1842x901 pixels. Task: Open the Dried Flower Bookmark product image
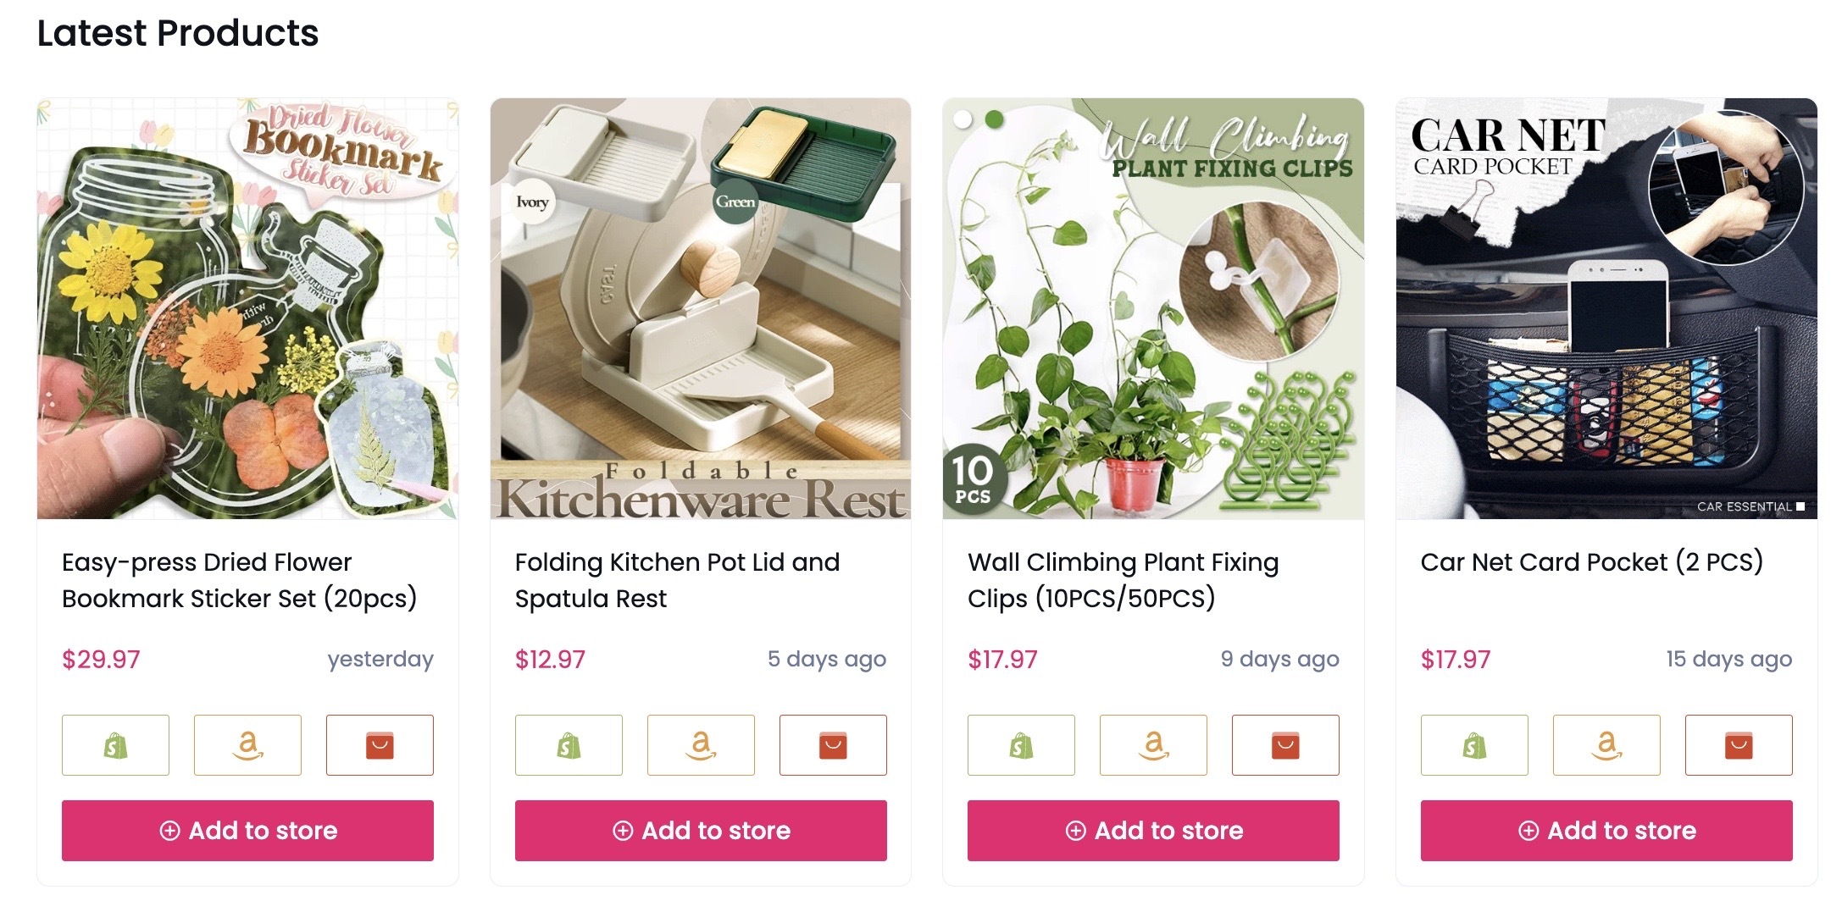pyautogui.click(x=247, y=308)
